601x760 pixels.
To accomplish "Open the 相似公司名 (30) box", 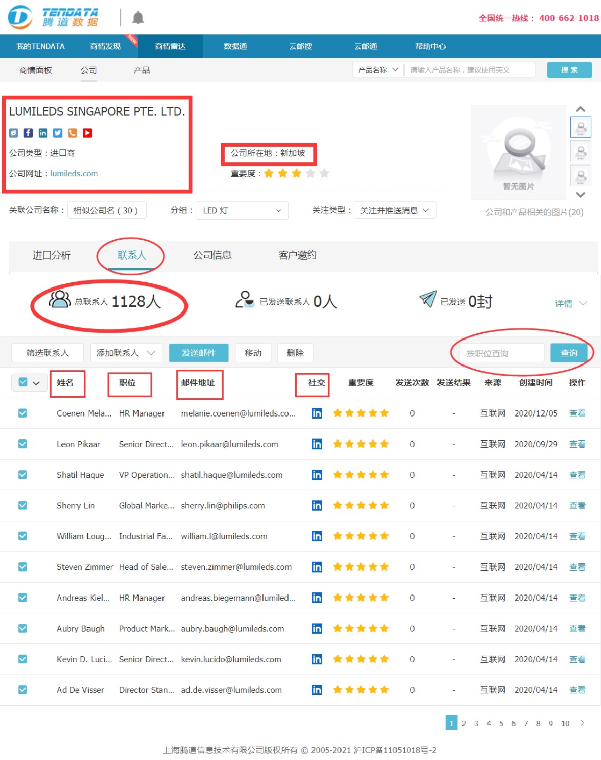I will click(x=106, y=210).
